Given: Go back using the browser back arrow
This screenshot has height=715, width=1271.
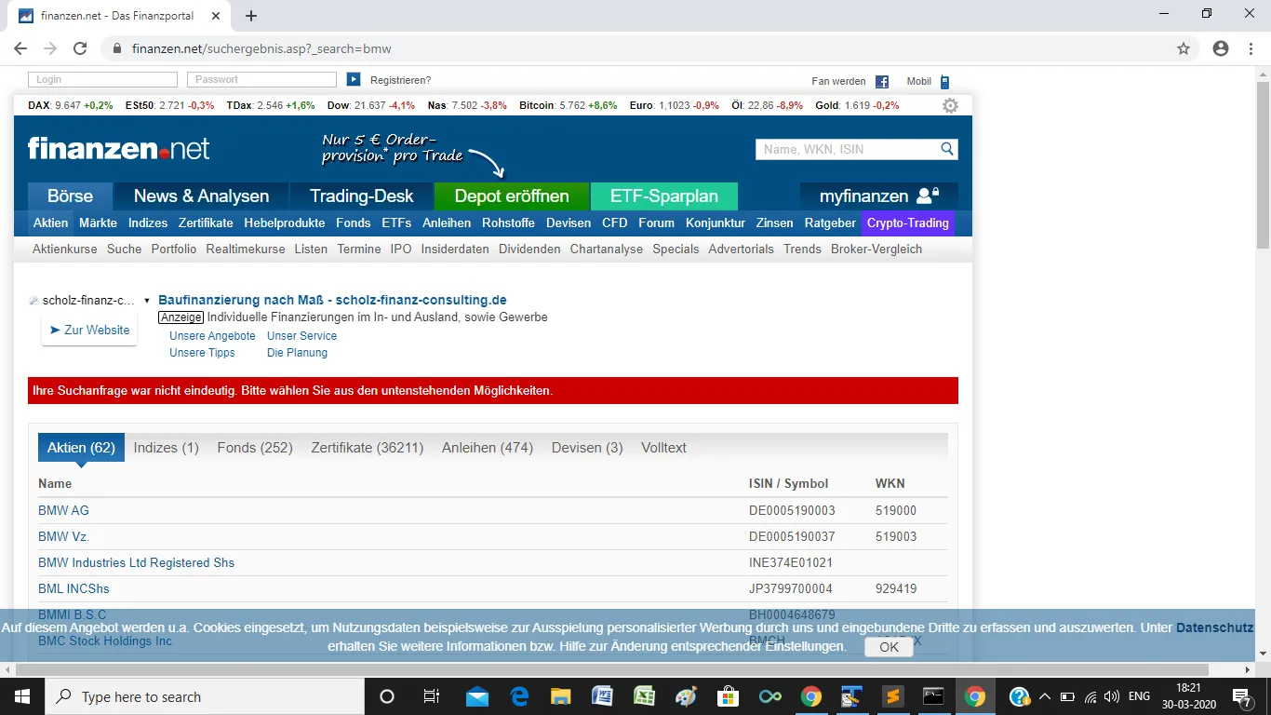Looking at the screenshot, I should (20, 48).
